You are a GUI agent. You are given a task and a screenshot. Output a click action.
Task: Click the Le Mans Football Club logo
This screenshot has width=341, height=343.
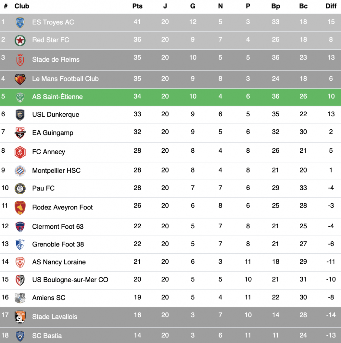coord(20,79)
